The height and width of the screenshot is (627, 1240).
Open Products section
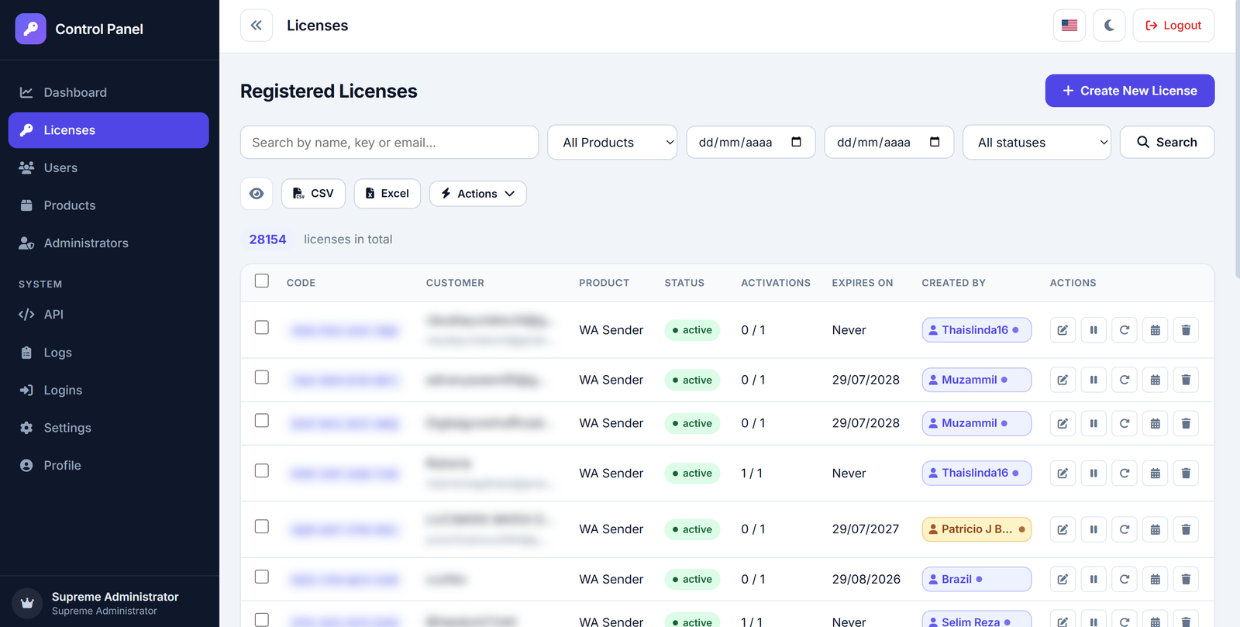coord(108,205)
